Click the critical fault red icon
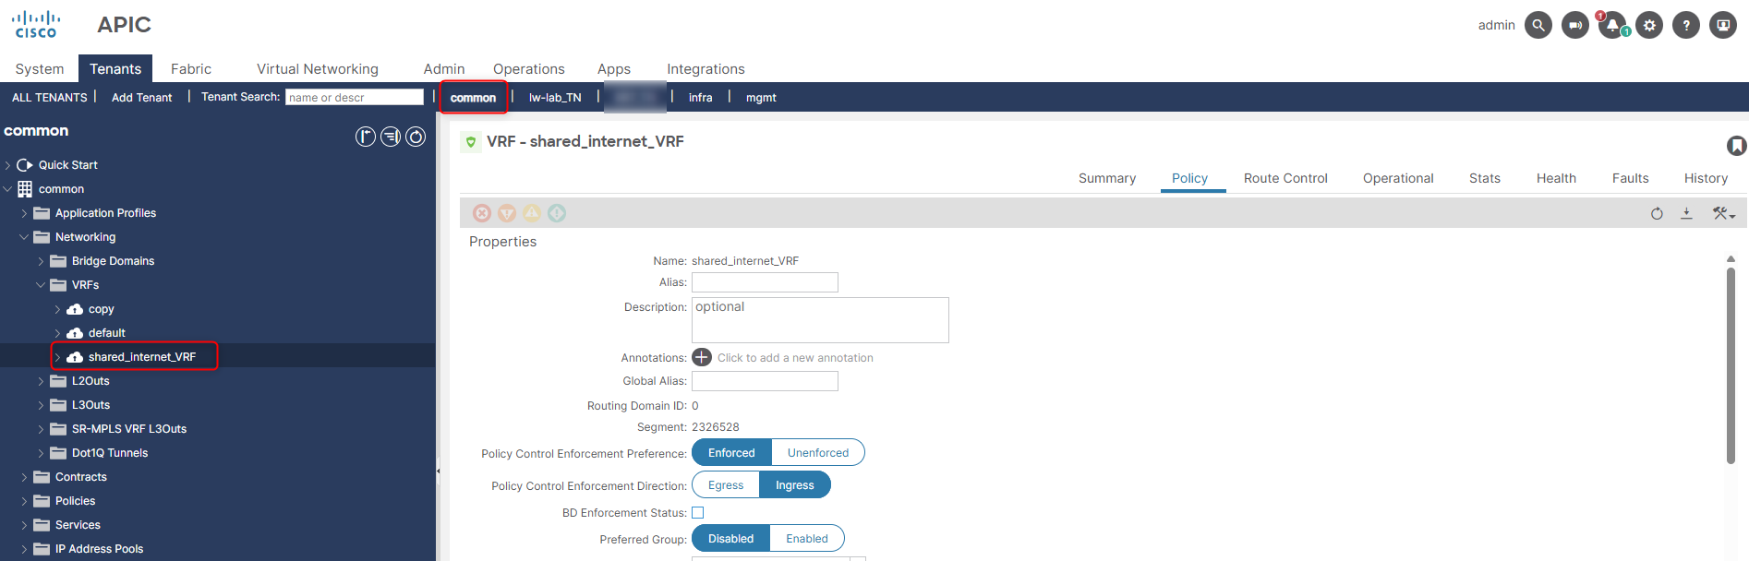Viewport: 1749px width, 561px height. point(482,213)
